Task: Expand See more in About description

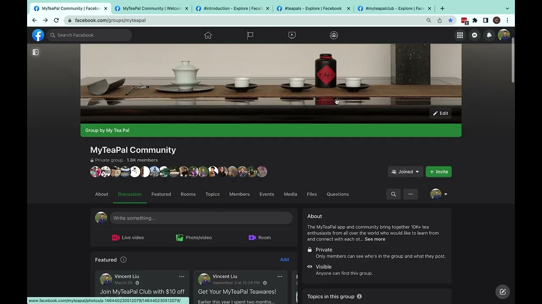Action: pyautogui.click(x=375, y=239)
